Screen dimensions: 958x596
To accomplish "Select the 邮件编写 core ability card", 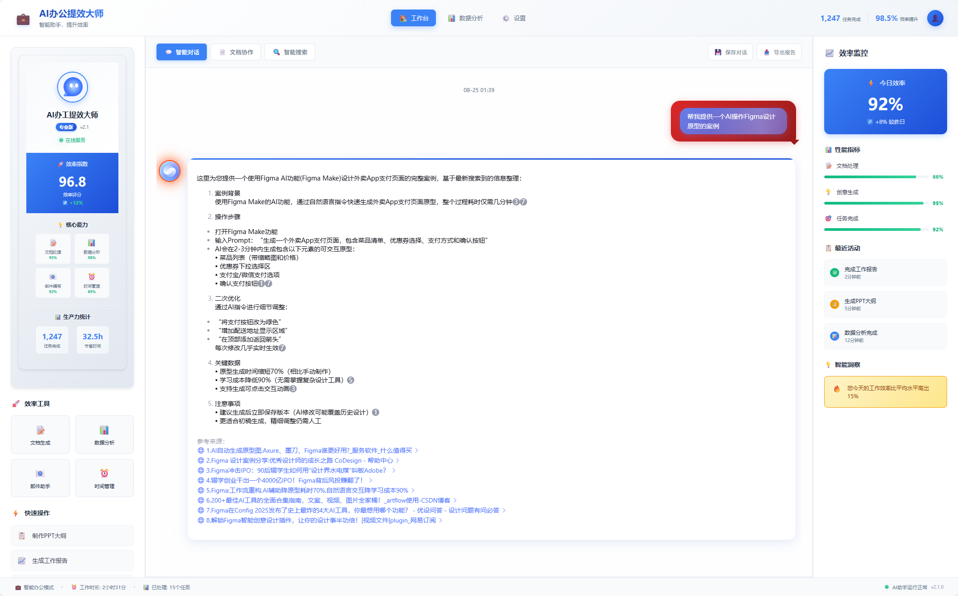I will [53, 283].
